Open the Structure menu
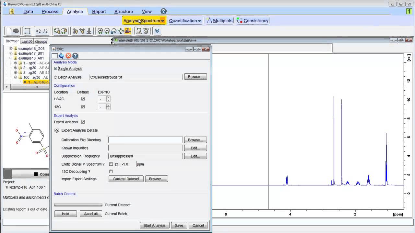The height and width of the screenshot is (233, 415). coord(124,12)
